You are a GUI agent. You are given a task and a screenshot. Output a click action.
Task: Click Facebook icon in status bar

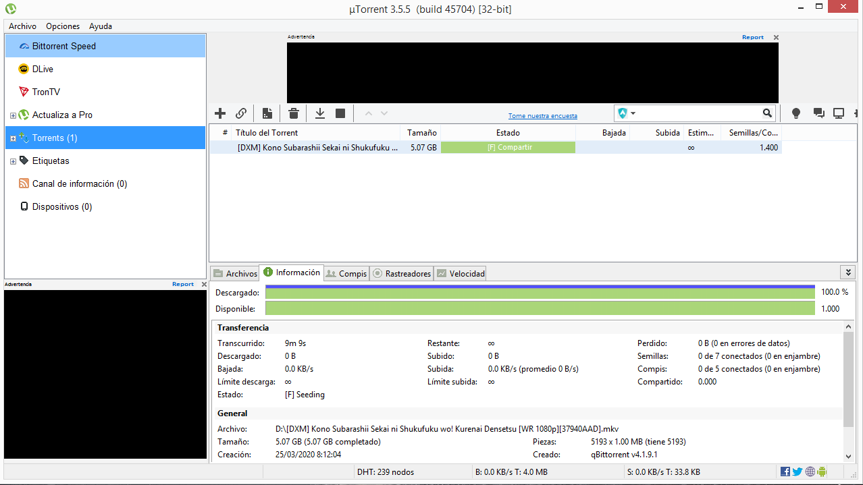[x=785, y=472]
